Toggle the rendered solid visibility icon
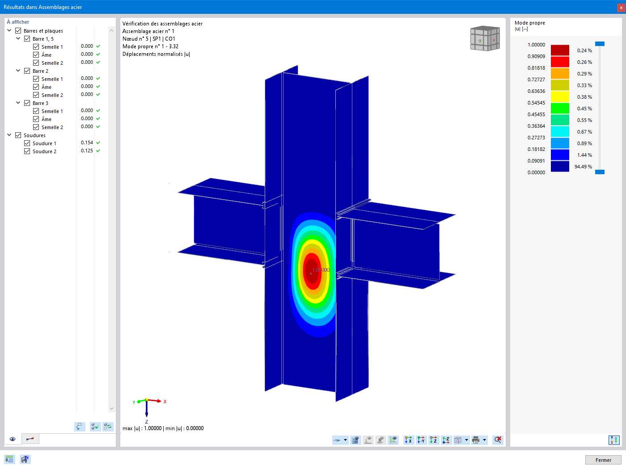 point(381,440)
